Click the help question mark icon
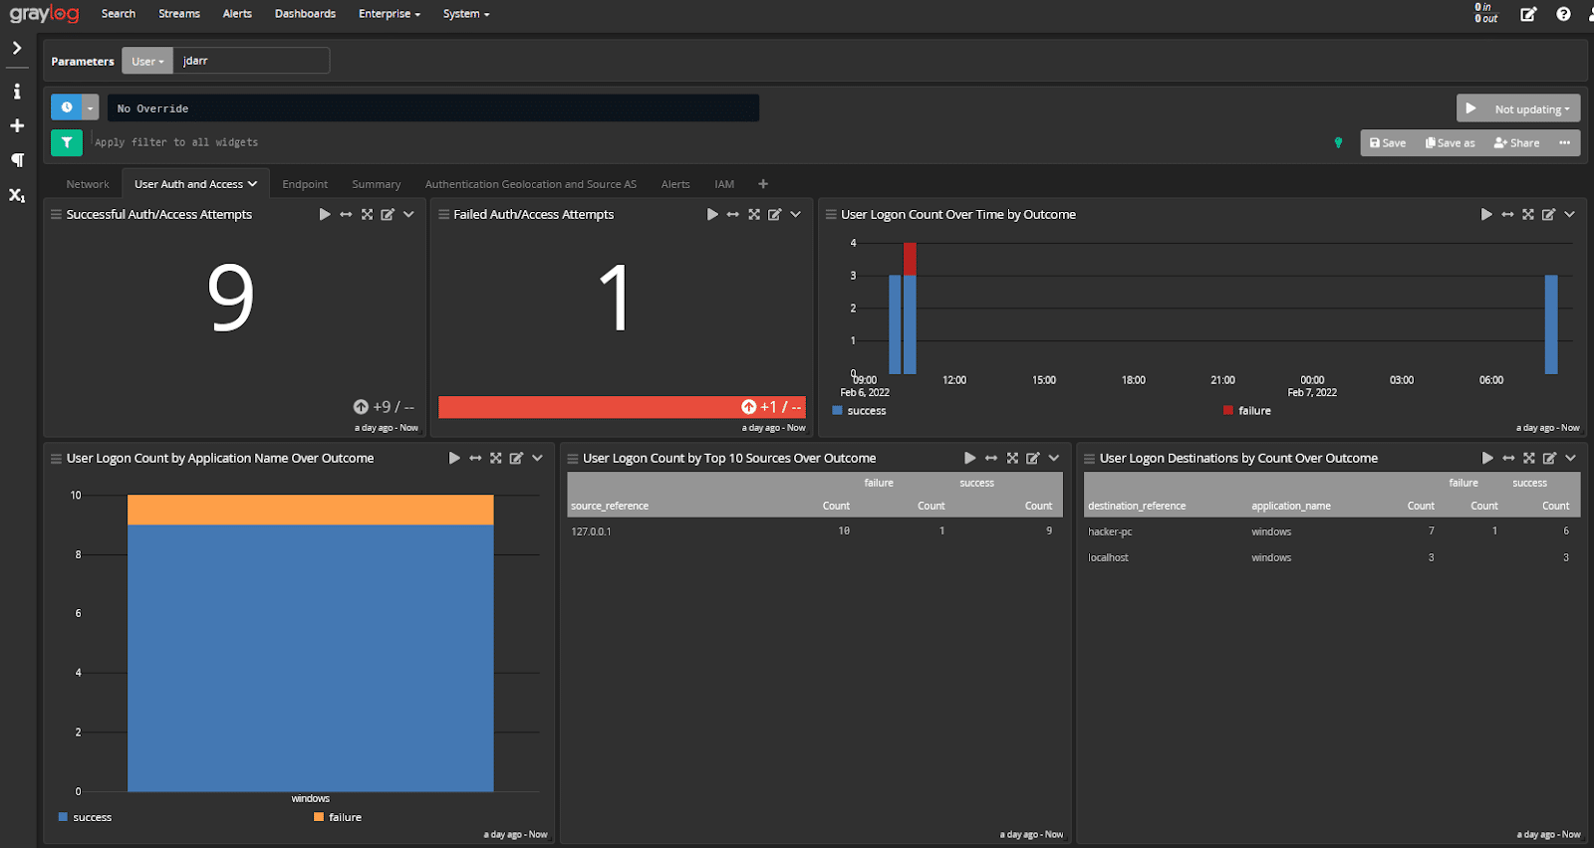 pos(1563,14)
